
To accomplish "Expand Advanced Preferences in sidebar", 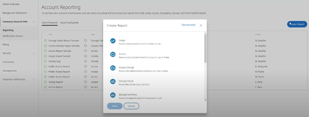I will (34, 79).
